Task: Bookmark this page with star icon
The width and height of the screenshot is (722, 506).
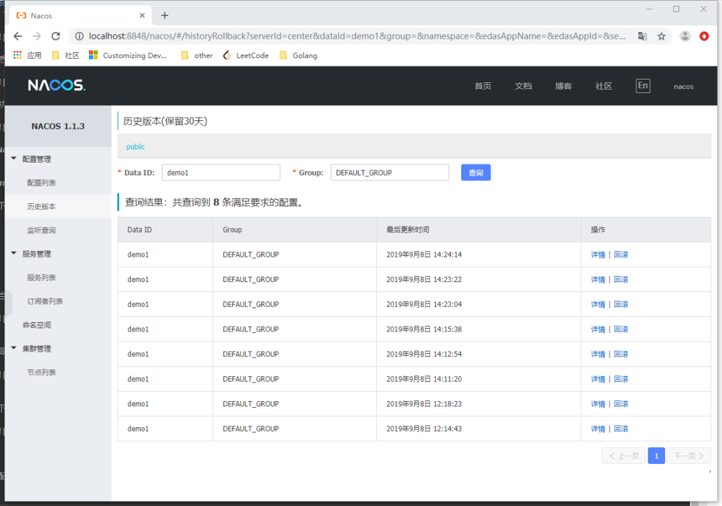Action: (x=661, y=36)
